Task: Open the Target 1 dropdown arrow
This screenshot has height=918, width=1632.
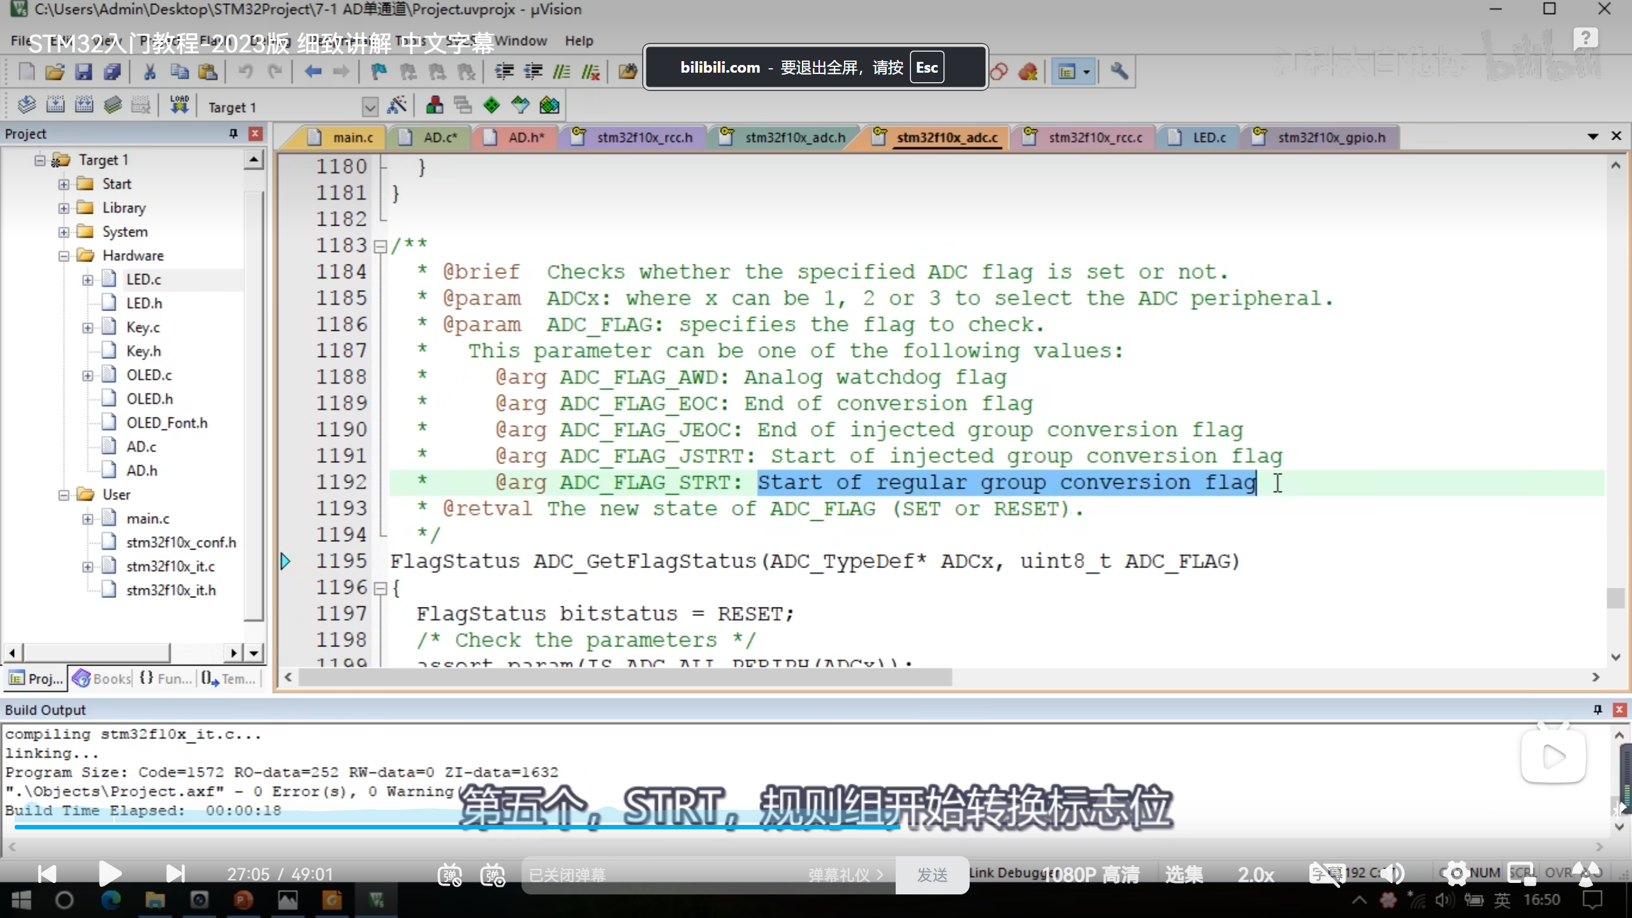Action: (x=370, y=106)
